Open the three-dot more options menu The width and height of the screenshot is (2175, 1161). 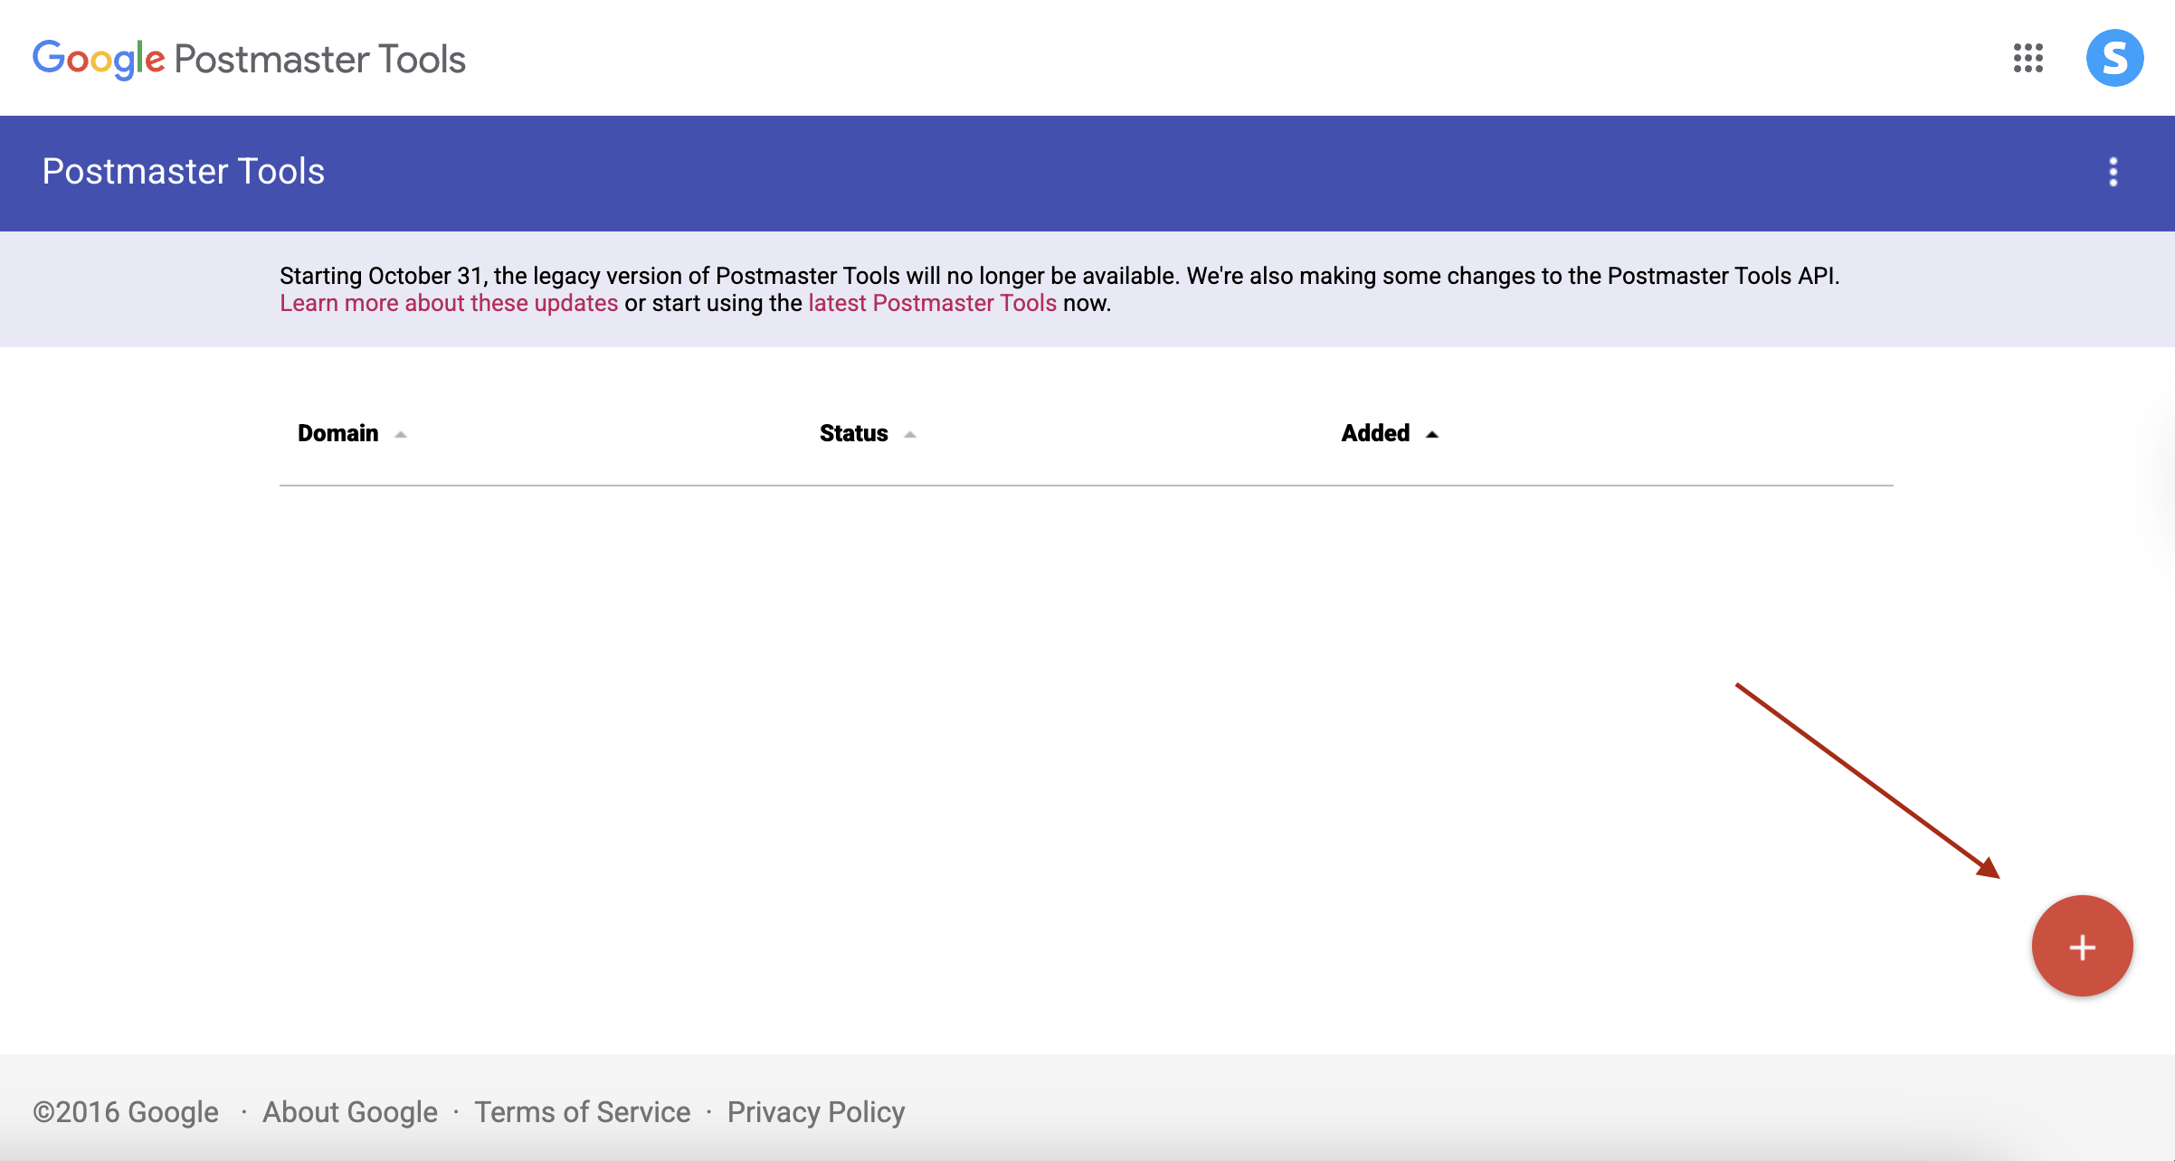point(2113,172)
